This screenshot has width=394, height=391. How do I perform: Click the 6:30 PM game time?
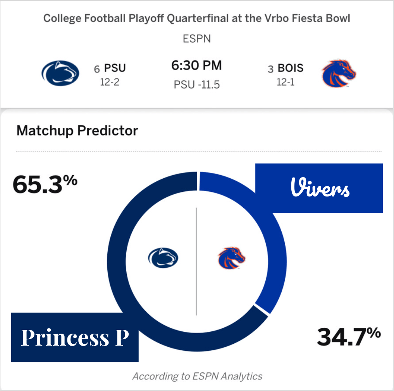(196, 65)
